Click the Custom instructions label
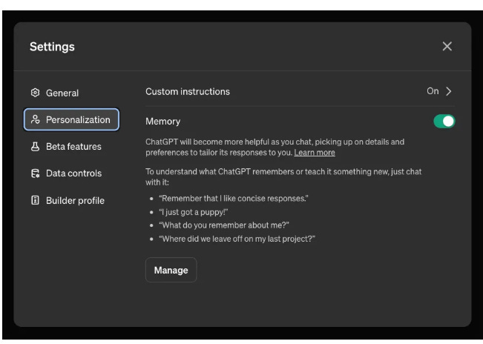 pyautogui.click(x=188, y=92)
